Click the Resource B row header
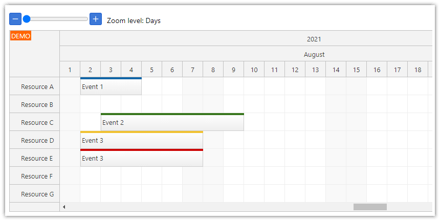Screen dimensions: 440x221 [35, 104]
